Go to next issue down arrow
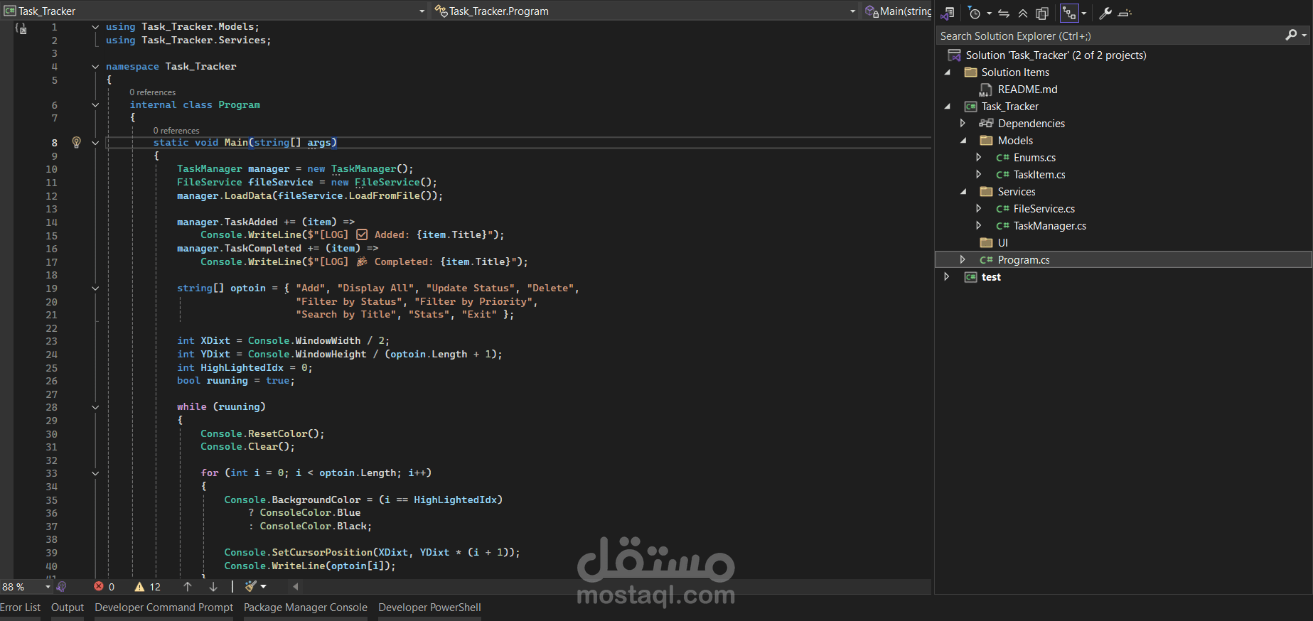The width and height of the screenshot is (1313, 621). (213, 587)
